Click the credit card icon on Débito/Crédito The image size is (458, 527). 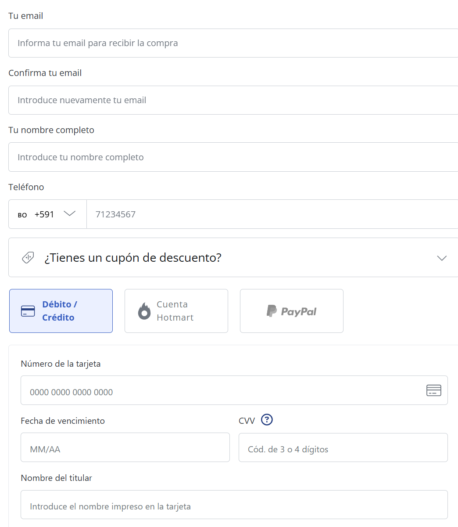click(28, 311)
